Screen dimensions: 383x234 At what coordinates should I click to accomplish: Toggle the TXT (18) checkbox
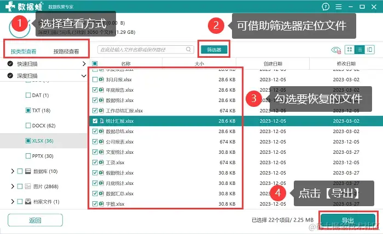pyautogui.click(x=28, y=110)
